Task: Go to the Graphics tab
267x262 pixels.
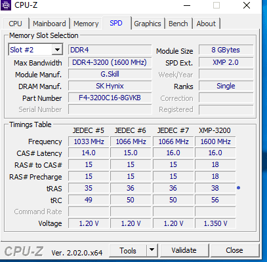Action: (148, 24)
